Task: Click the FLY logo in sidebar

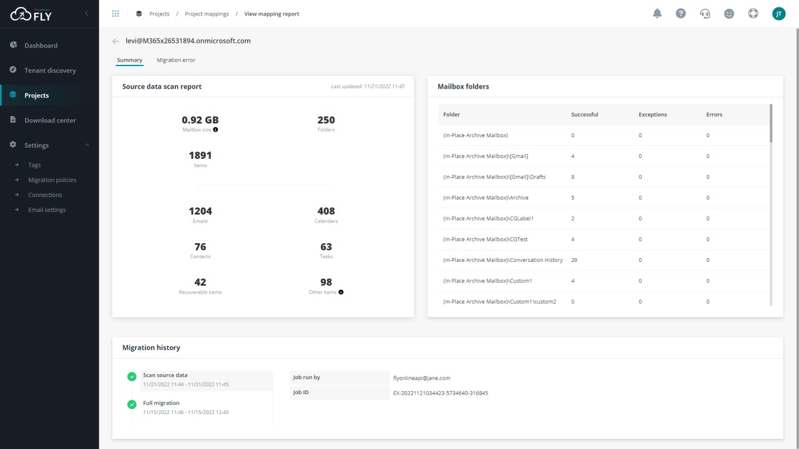Action: [x=31, y=14]
